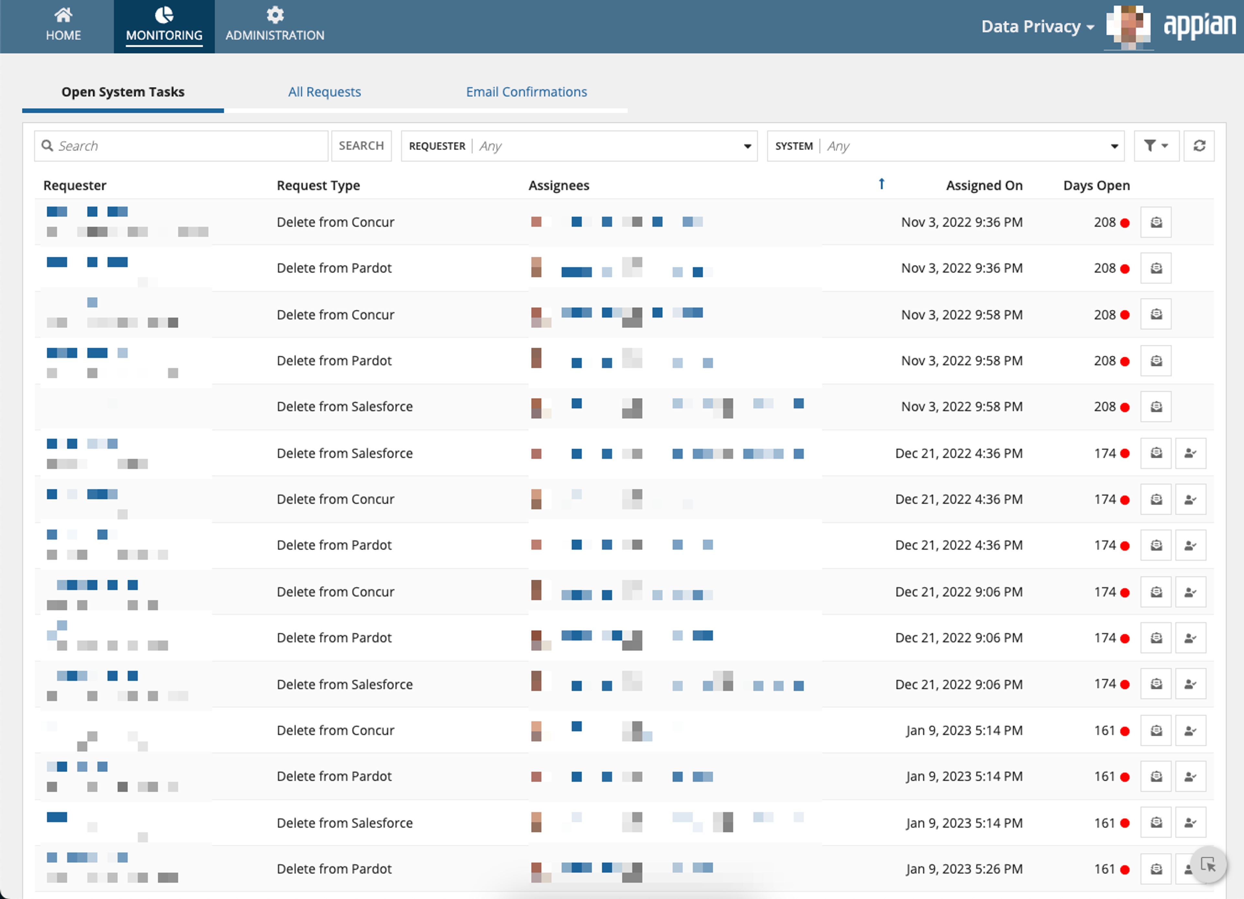Click user-check icon for Pardot Dec 21 4:36 PM
This screenshot has width=1244, height=899.
tap(1190, 545)
